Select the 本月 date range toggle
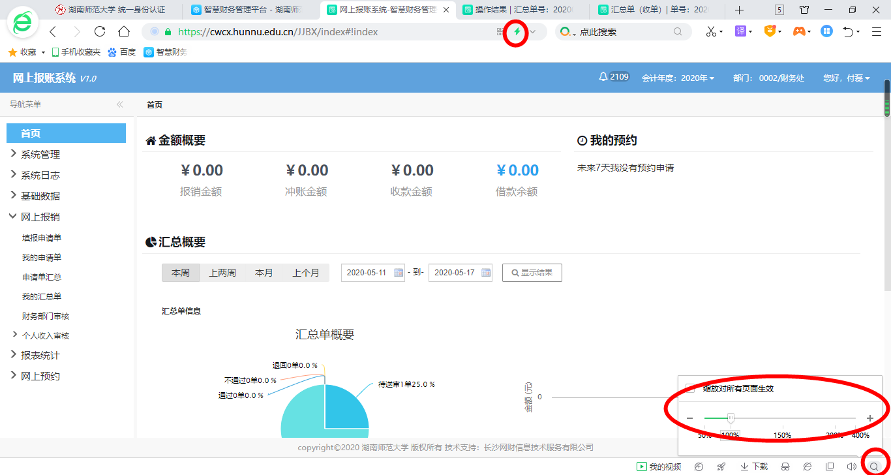The image size is (891, 475). click(x=264, y=273)
